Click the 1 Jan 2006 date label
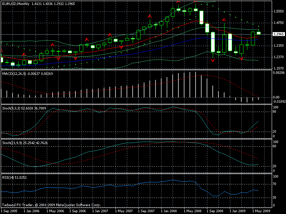Viewport: 286px width, 214px height. pyautogui.click(x=32, y=211)
